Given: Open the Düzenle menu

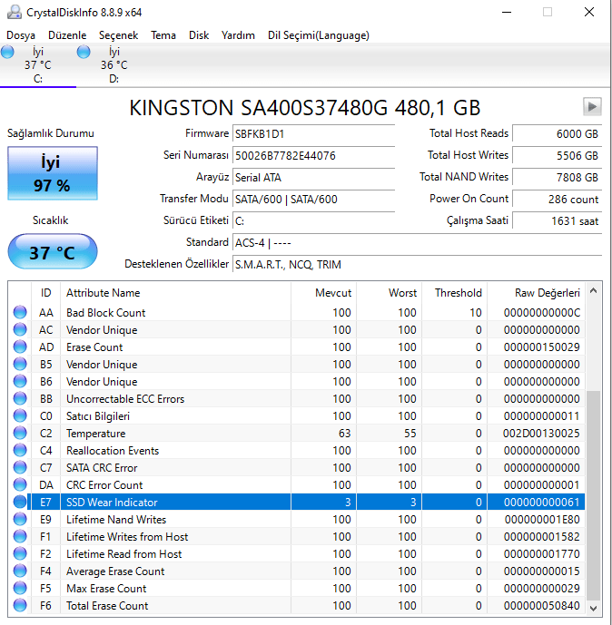Looking at the screenshot, I should pyautogui.click(x=67, y=35).
